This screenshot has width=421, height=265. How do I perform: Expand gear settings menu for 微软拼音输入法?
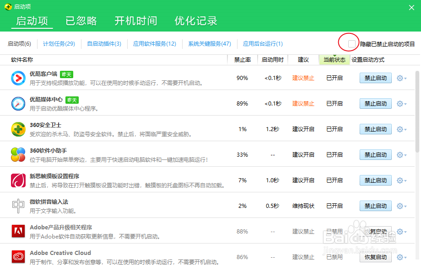[401, 206]
